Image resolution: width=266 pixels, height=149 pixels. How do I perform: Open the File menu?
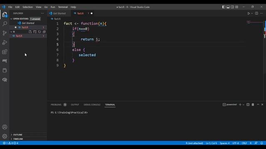pyautogui.click(x=10, y=7)
